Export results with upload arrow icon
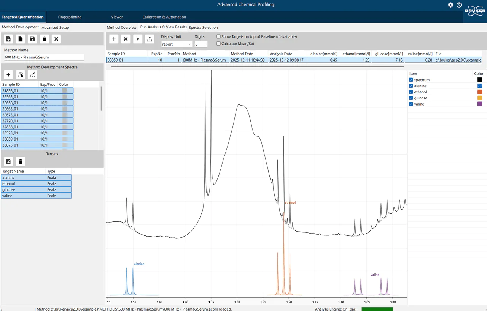This screenshot has height=311, width=487. (x=150, y=39)
